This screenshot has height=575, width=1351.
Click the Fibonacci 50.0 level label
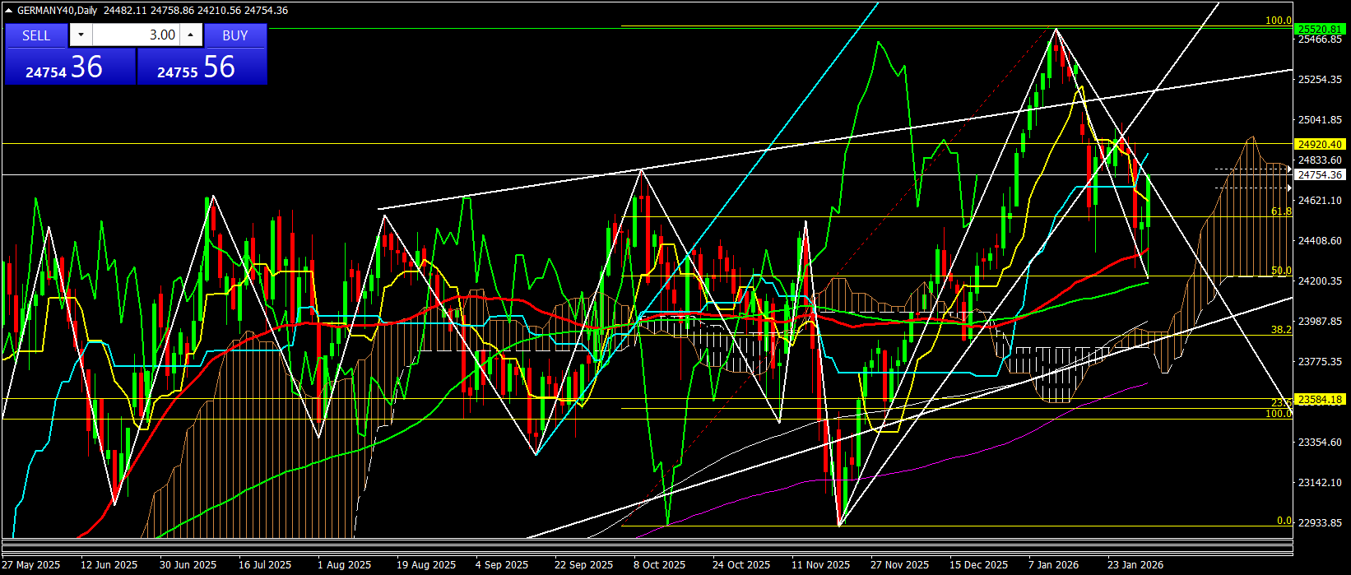1281,271
